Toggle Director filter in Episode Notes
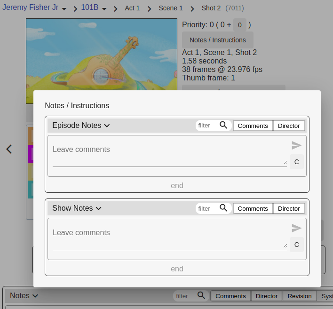333x309 pixels. click(289, 126)
